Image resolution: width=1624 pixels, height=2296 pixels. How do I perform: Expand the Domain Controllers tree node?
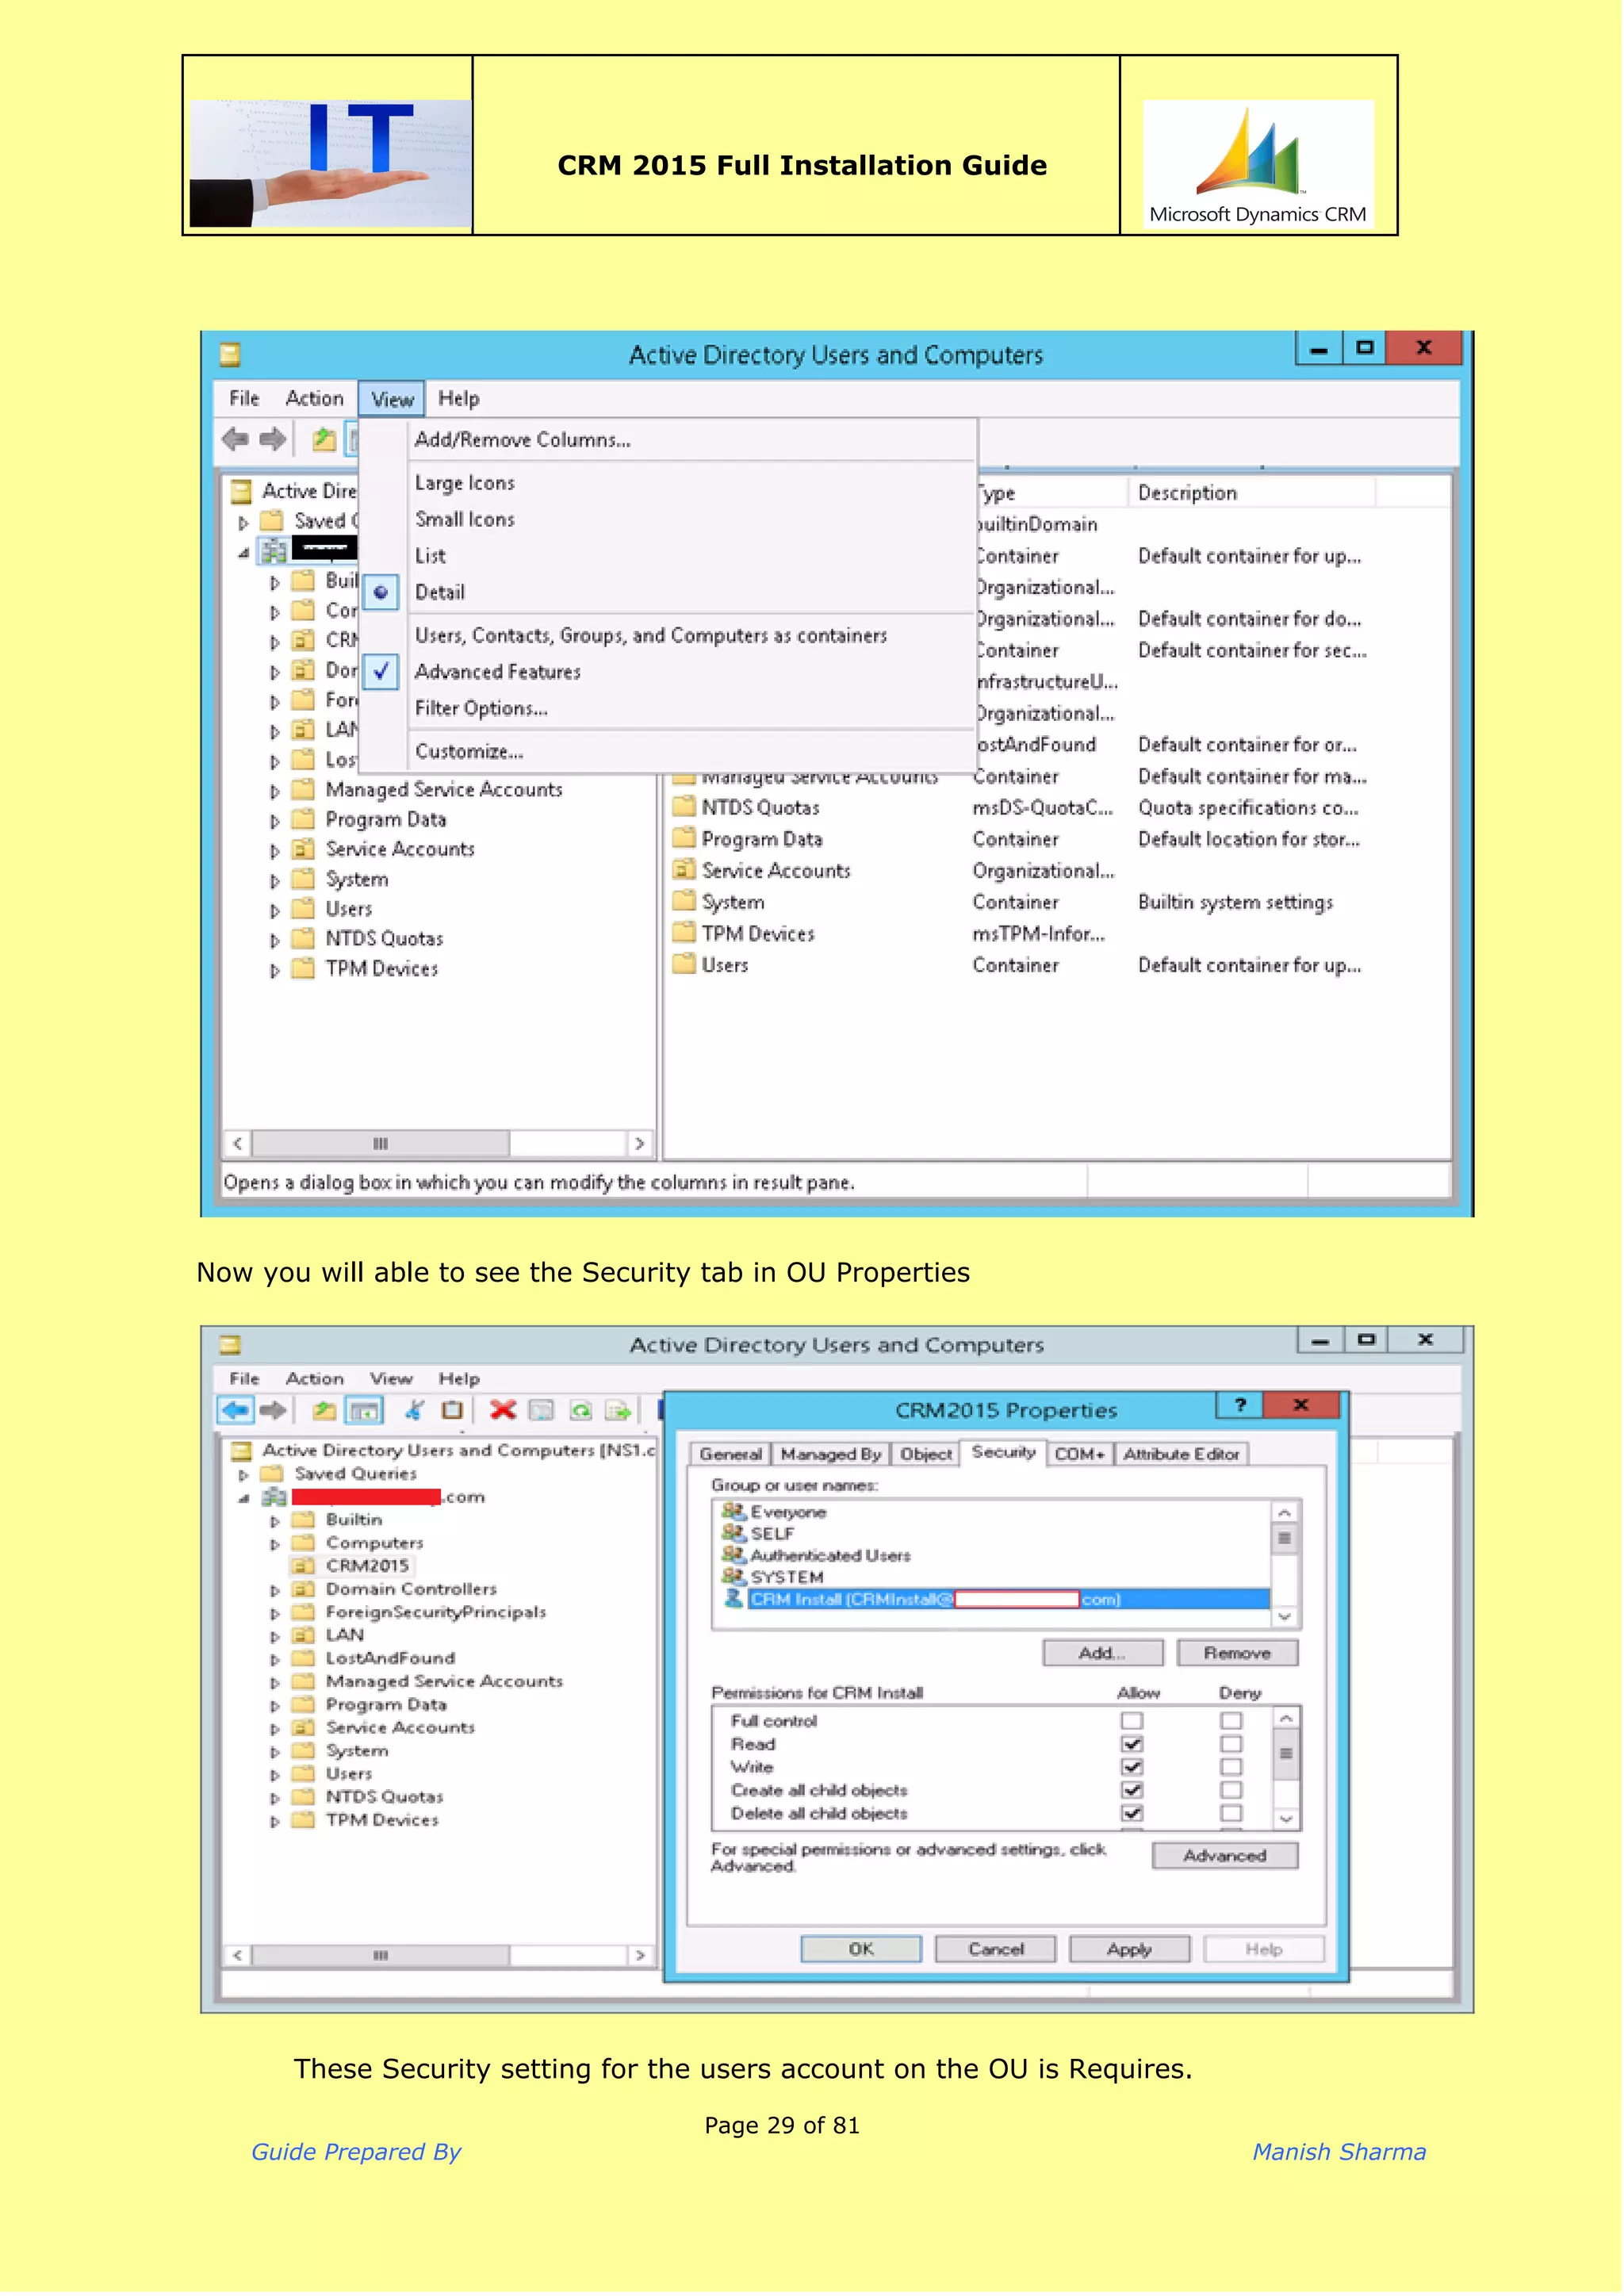[275, 1590]
